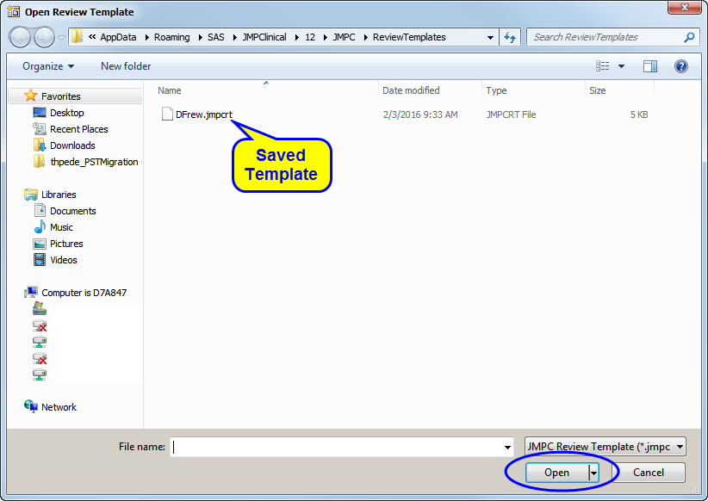
Task: Select Favorites in the navigation pane
Action: (61, 96)
